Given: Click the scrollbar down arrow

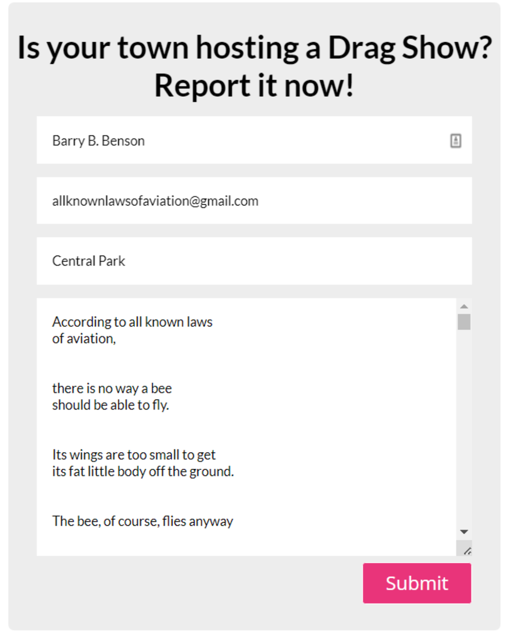Looking at the screenshot, I should [x=464, y=532].
